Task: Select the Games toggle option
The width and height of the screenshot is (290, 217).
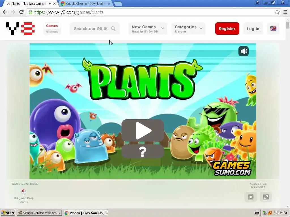Action: pyautogui.click(x=52, y=26)
